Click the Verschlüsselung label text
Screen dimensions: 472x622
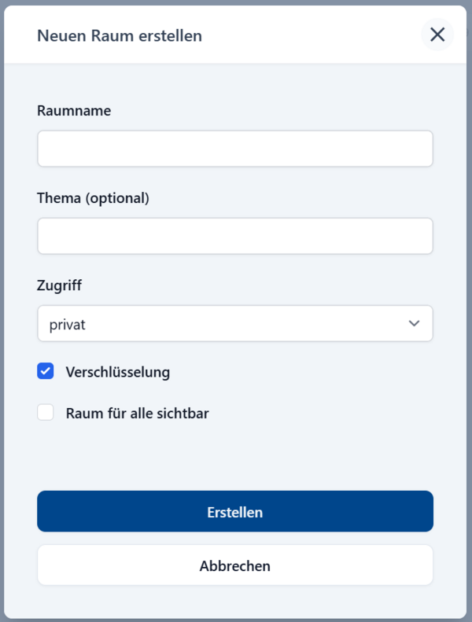[x=118, y=372]
